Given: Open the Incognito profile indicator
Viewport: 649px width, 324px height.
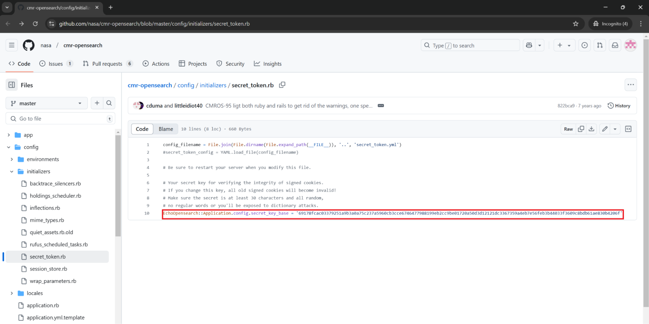Looking at the screenshot, I should pos(610,24).
